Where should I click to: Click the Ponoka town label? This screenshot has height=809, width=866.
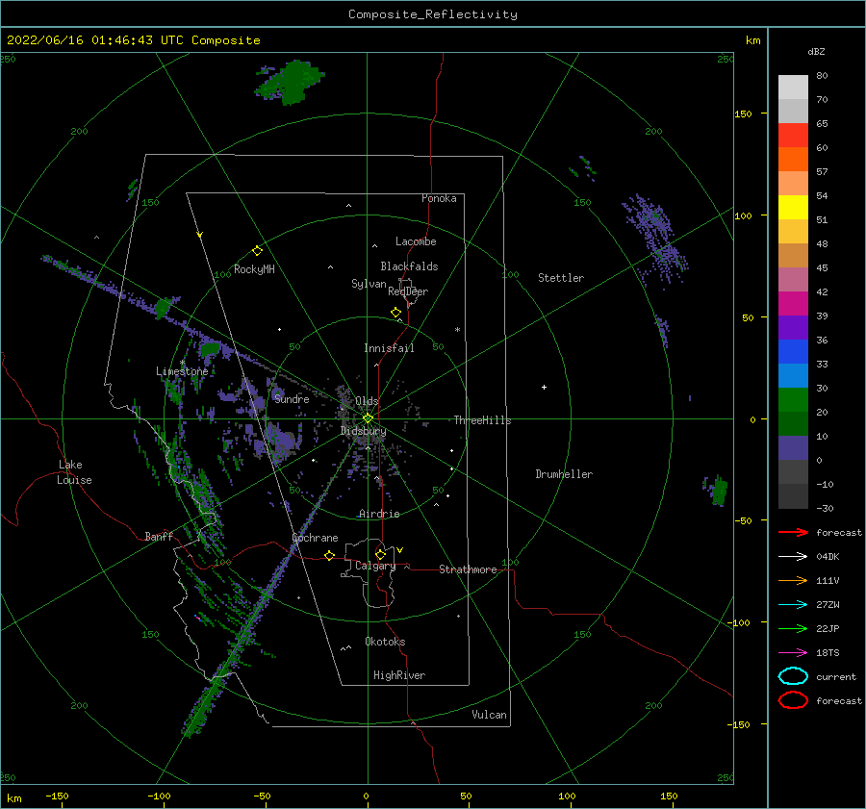click(x=439, y=198)
